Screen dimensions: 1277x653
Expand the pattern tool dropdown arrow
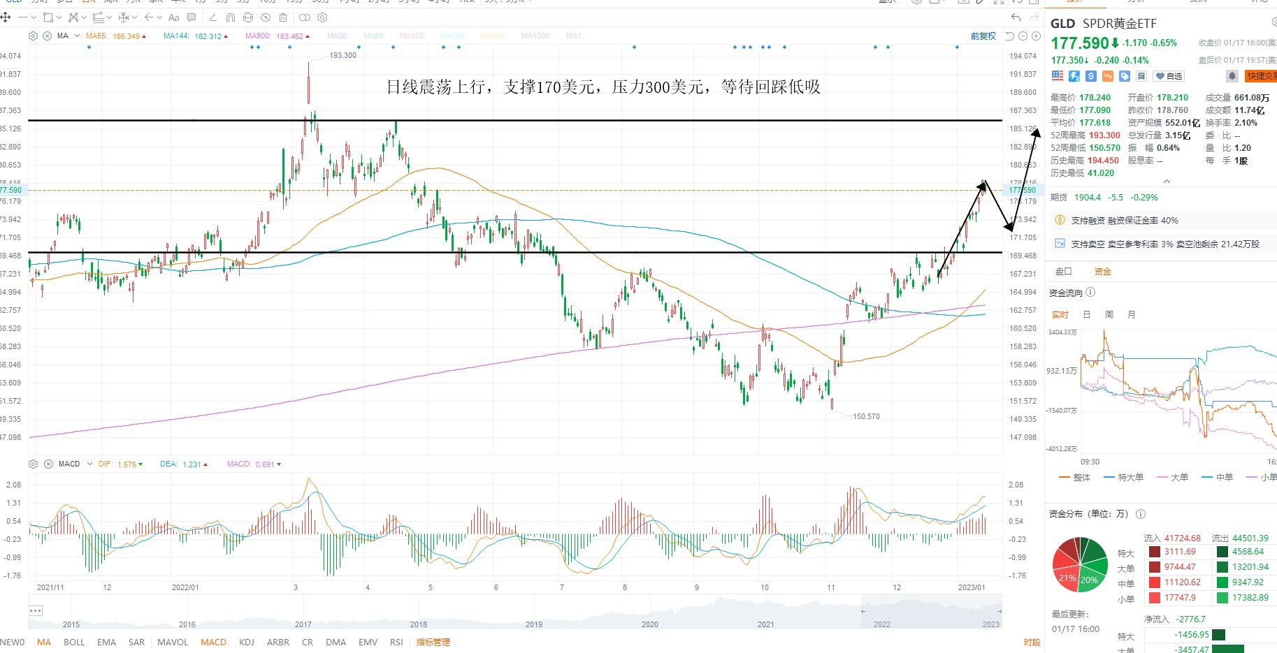pyautogui.click(x=84, y=17)
